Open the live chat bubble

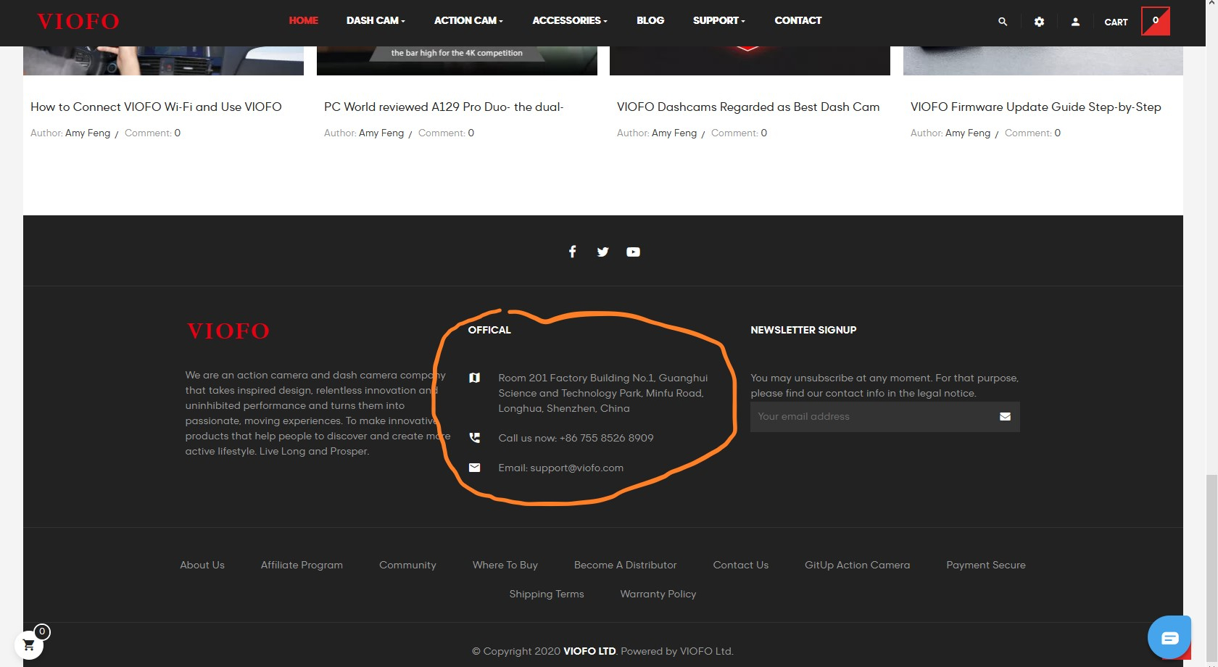pyautogui.click(x=1169, y=637)
